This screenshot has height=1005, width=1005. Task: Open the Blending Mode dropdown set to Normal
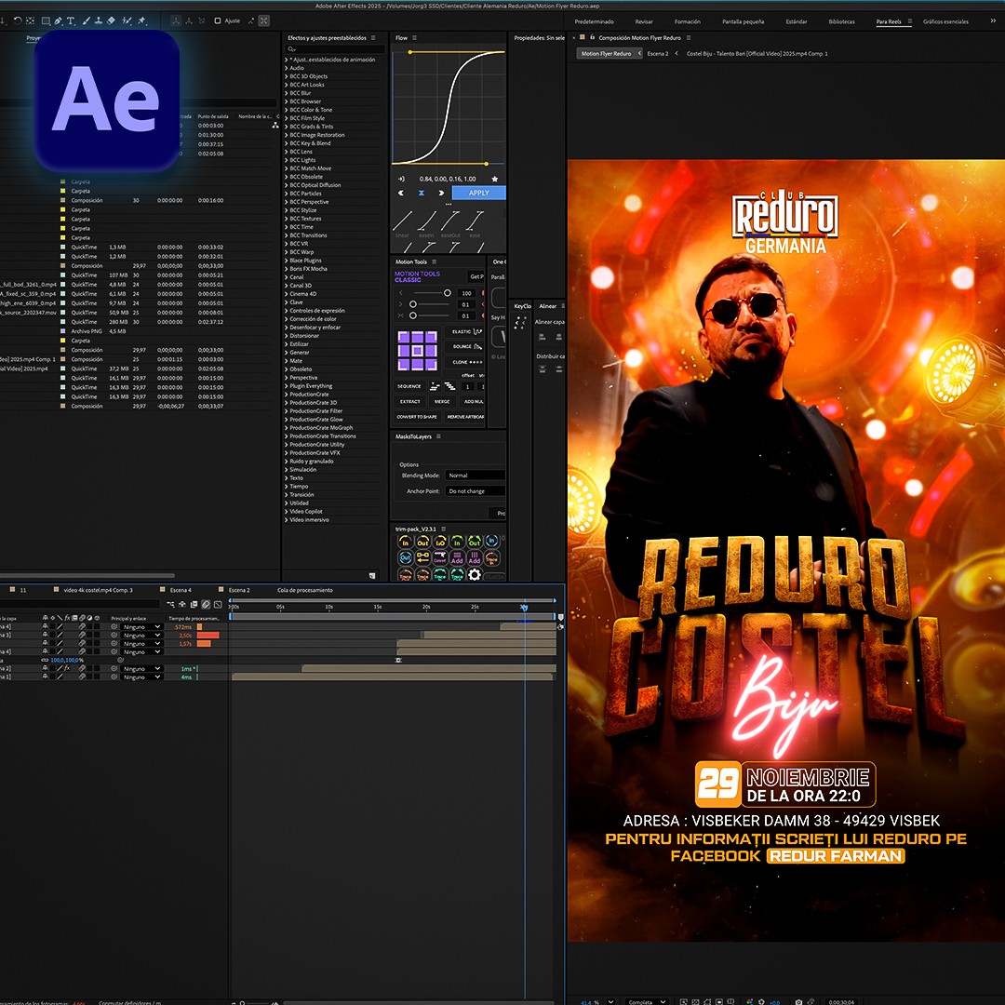(x=475, y=476)
